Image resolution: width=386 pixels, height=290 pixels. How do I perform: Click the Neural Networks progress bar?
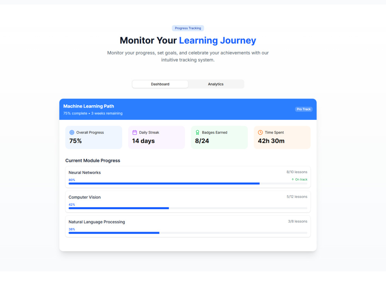click(188, 183)
